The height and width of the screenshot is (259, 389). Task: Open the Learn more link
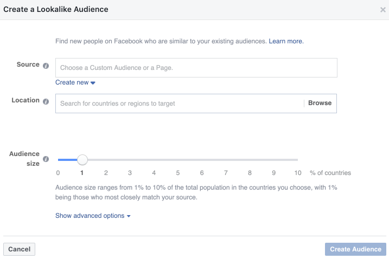pos(286,41)
